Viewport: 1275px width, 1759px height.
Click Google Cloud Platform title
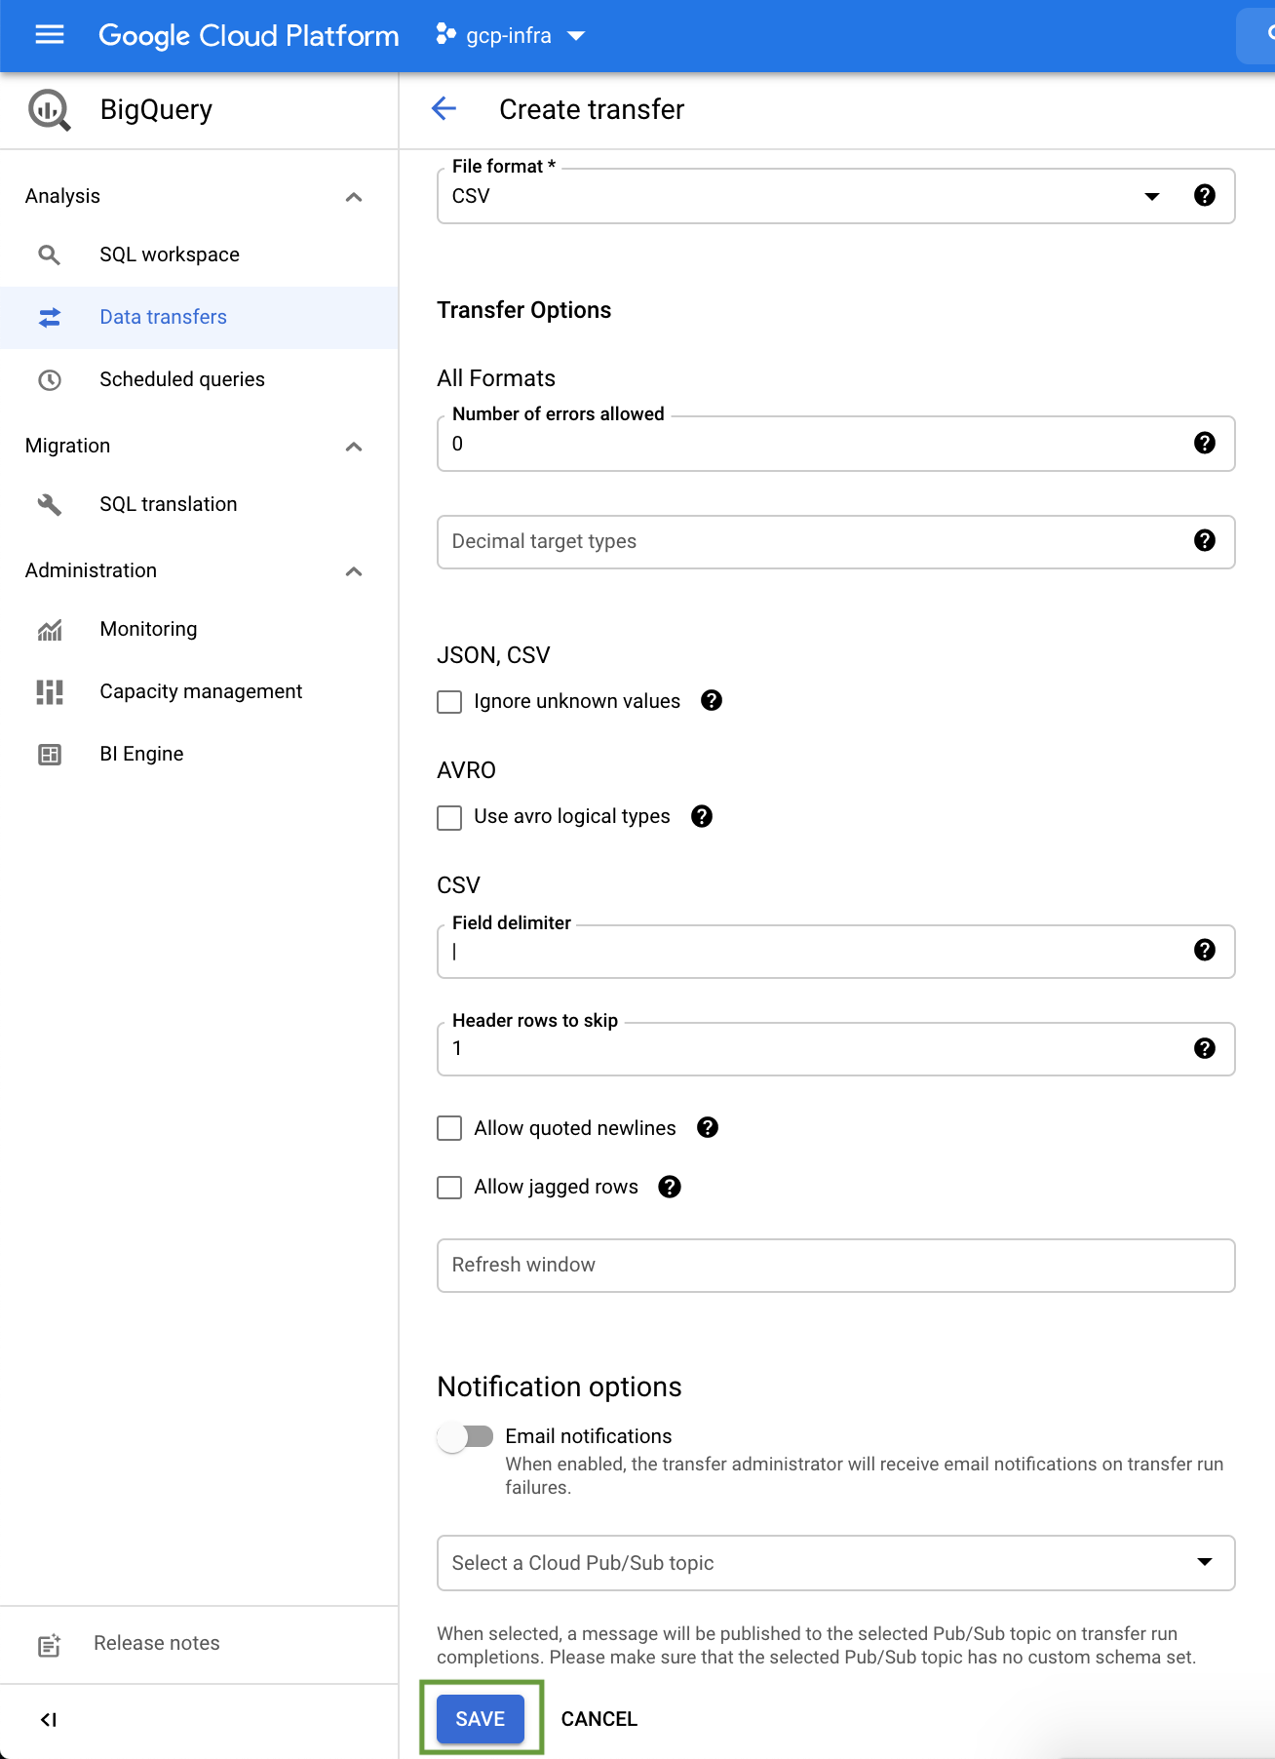(249, 36)
